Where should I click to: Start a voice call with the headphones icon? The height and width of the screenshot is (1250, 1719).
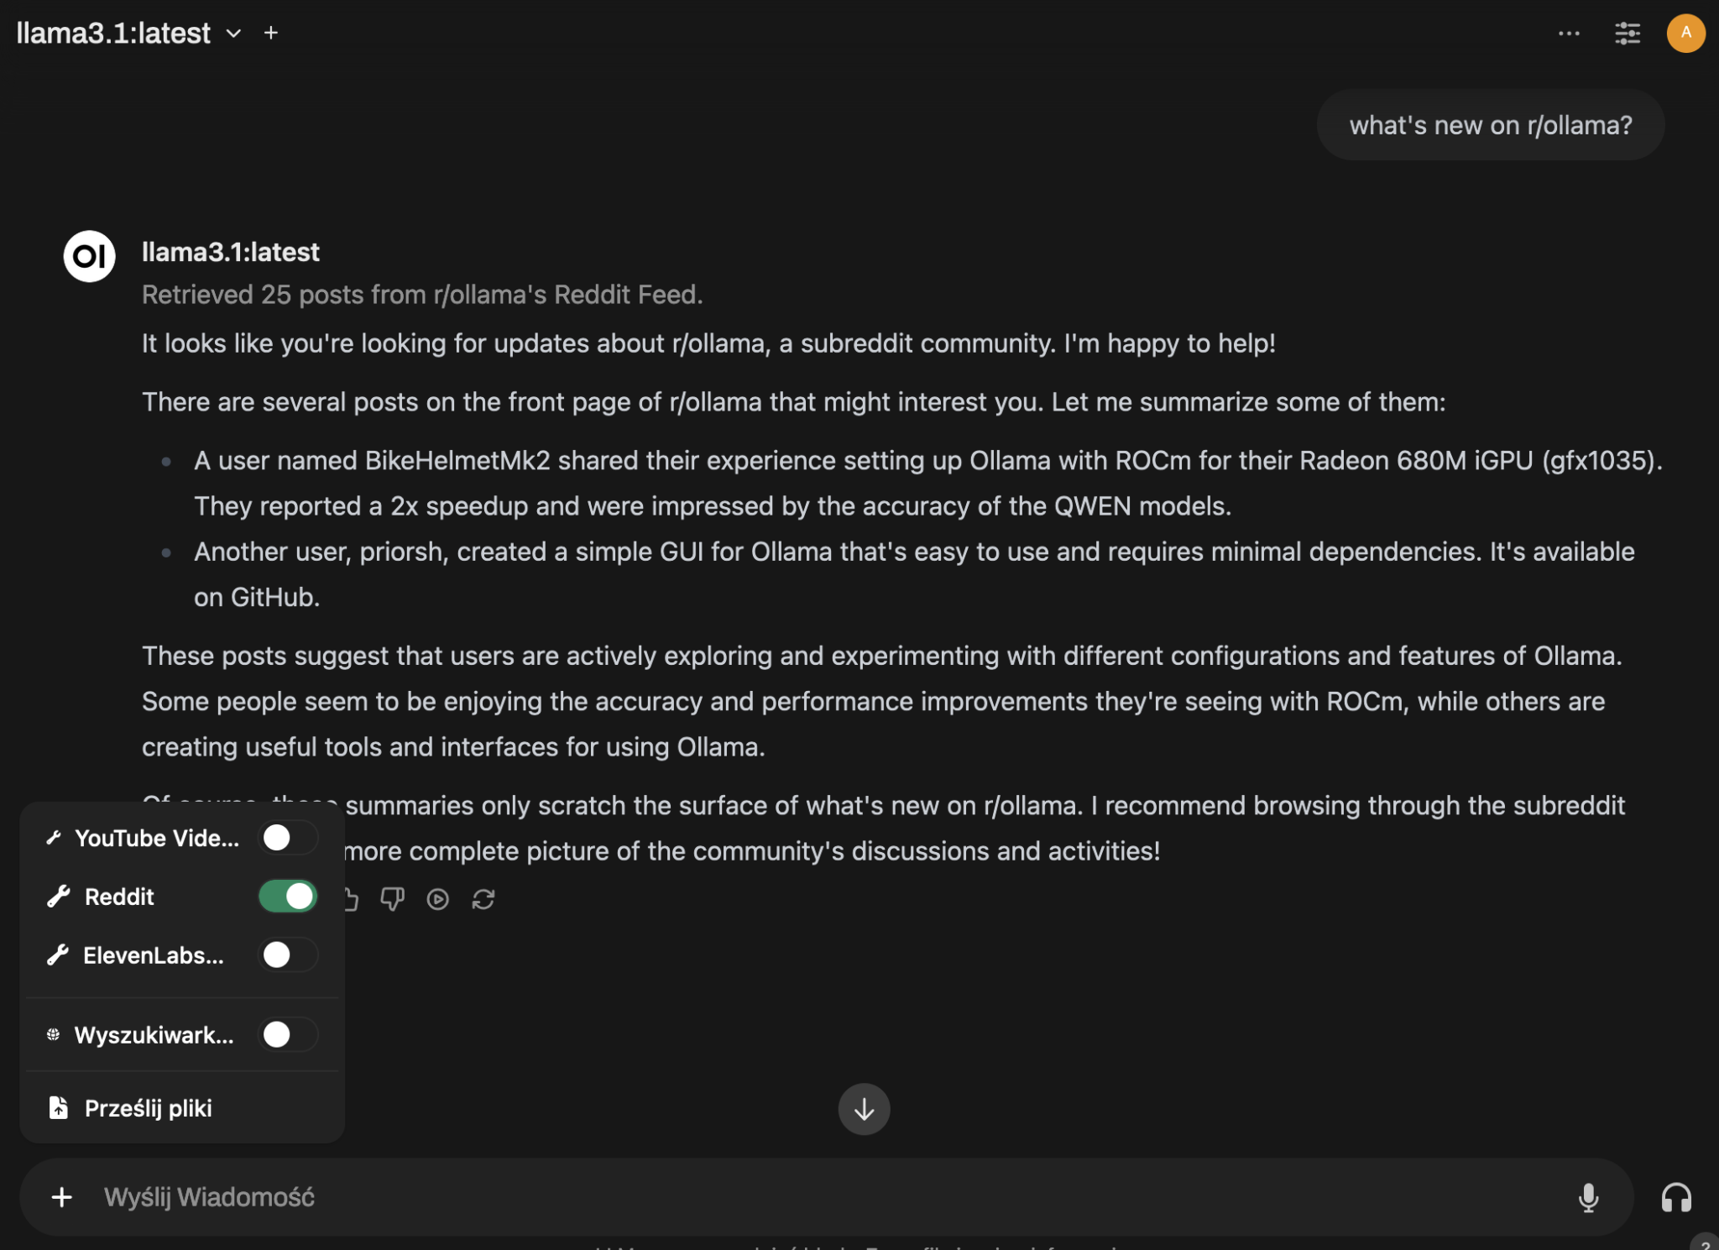(1675, 1196)
